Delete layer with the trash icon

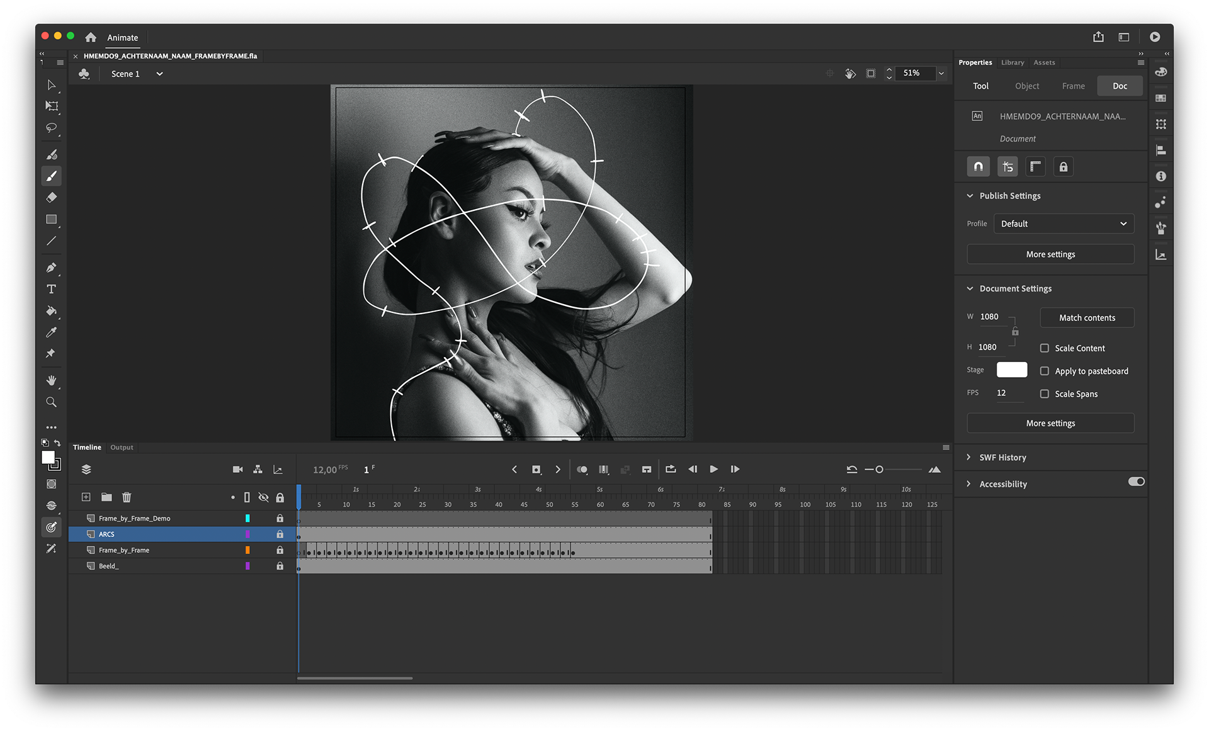click(127, 497)
